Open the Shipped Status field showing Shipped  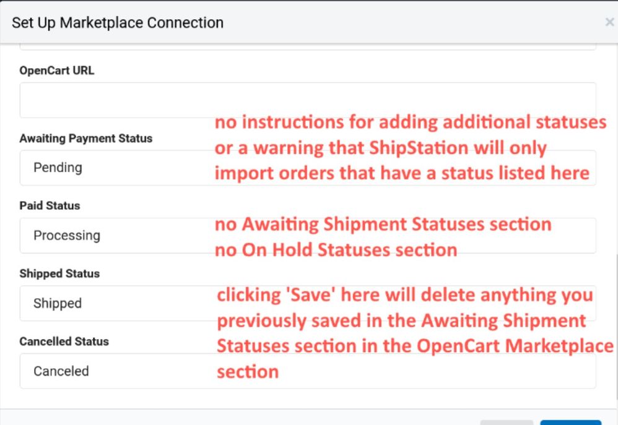coord(111,304)
